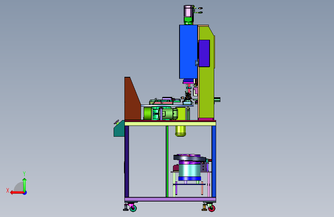This screenshot has height=217, width=334.
Task: Select the cyan vibratory bowl feeder drum
Action: coord(190,170)
